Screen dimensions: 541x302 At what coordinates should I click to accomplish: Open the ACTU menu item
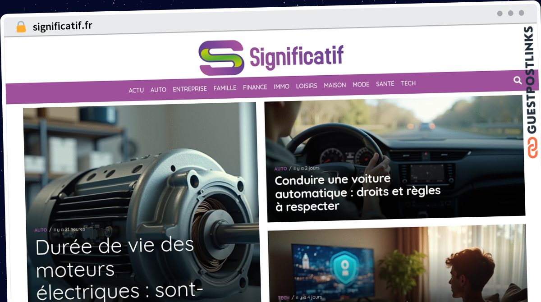pos(136,90)
